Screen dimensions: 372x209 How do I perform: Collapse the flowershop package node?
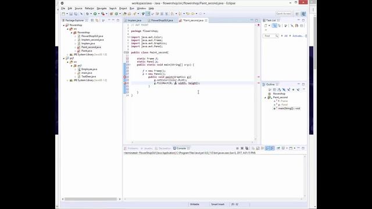[x=71, y=33]
